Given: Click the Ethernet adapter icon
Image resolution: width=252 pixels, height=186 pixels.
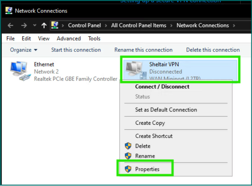Looking at the screenshot, I should point(19,71).
